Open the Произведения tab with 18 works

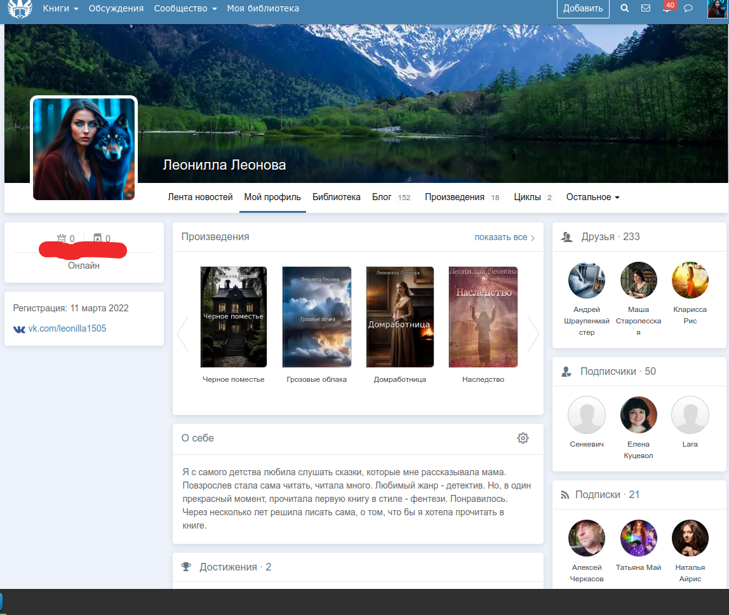click(x=455, y=197)
